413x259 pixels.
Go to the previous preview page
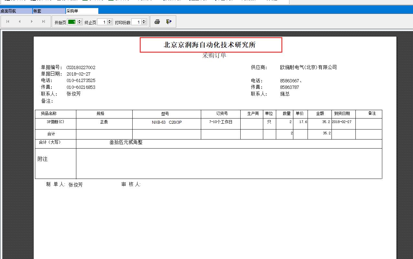(x=20, y=22)
